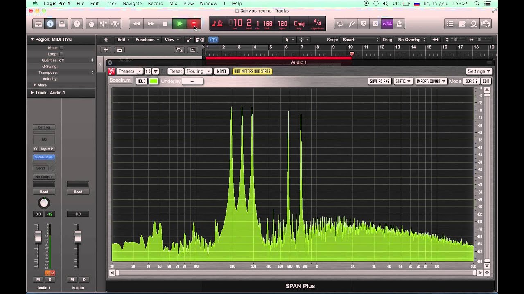Open the Edit menu in Tracks area
The height and width of the screenshot is (294, 524).
coord(123,40)
